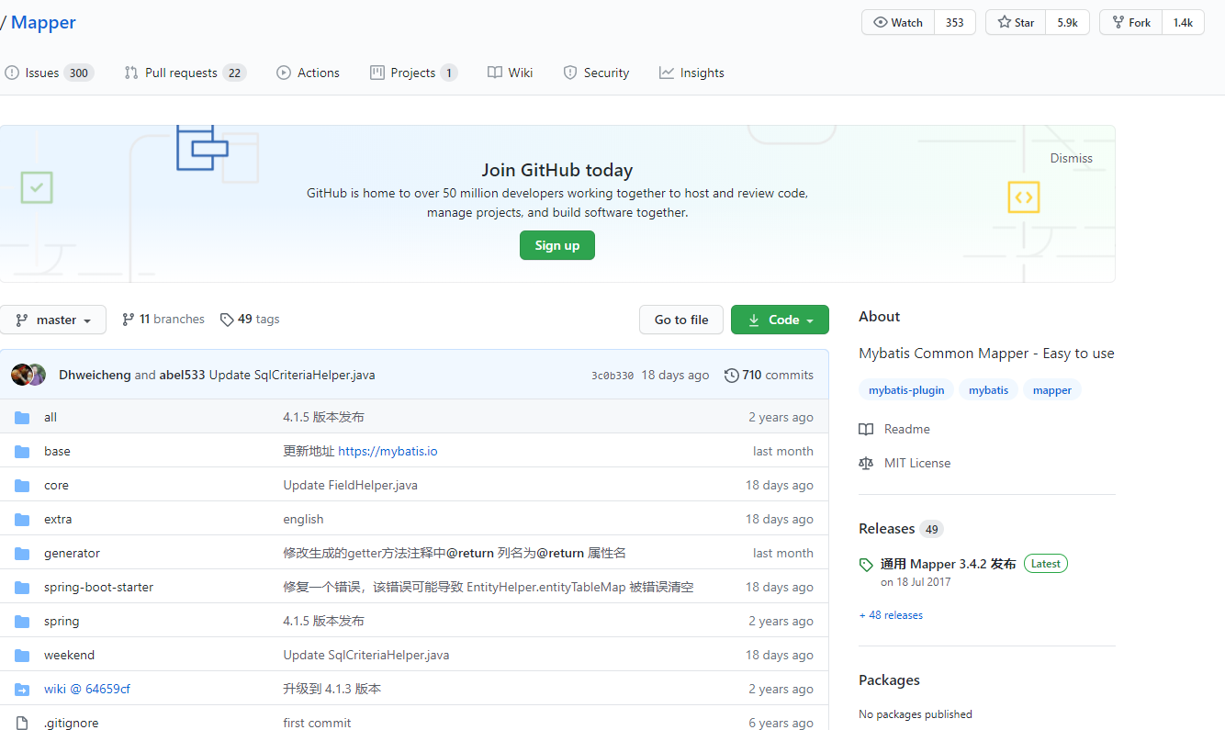The width and height of the screenshot is (1225, 730).
Task: Open the master branch dropdown
Action: pos(53,320)
